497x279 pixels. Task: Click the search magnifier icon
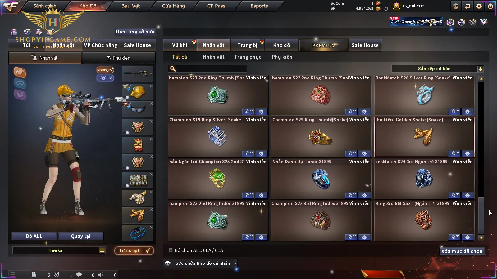coord(173,69)
